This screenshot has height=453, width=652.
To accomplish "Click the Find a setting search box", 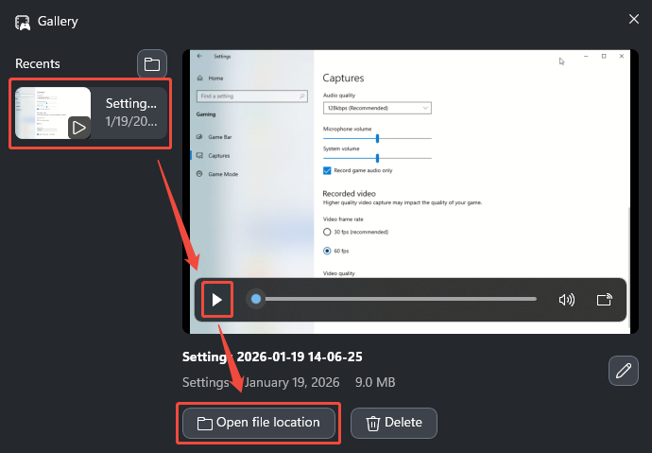I will point(252,96).
